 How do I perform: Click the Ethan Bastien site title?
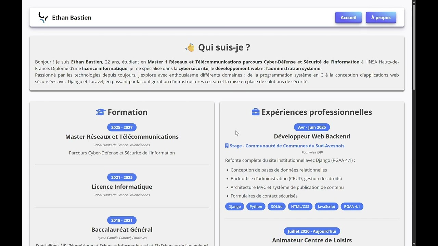pyautogui.click(x=72, y=18)
